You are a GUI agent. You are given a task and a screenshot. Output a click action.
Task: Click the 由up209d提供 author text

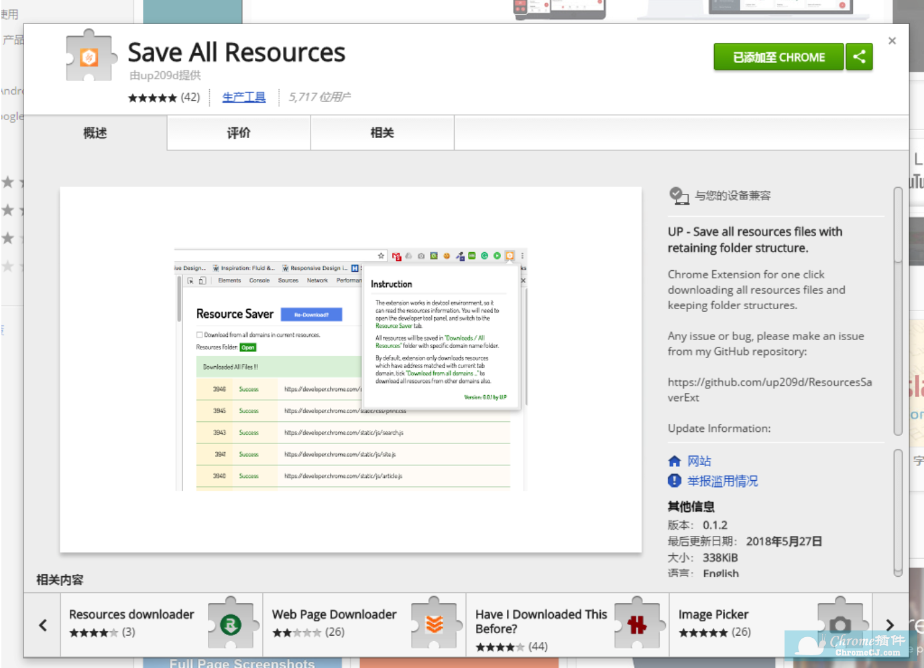[165, 75]
